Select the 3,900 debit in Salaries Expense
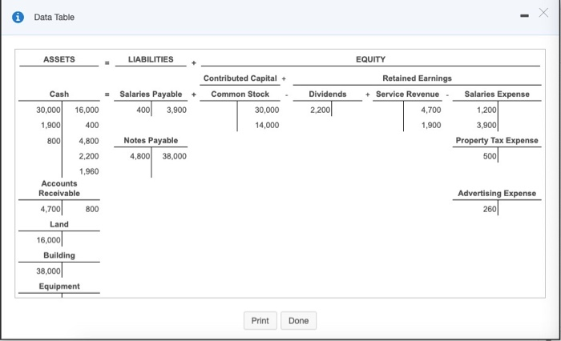561x341 pixels. pyautogui.click(x=486, y=125)
